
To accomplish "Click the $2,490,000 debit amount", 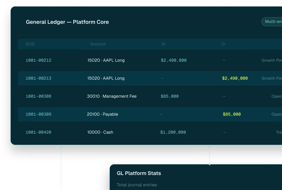I will 174,60.
